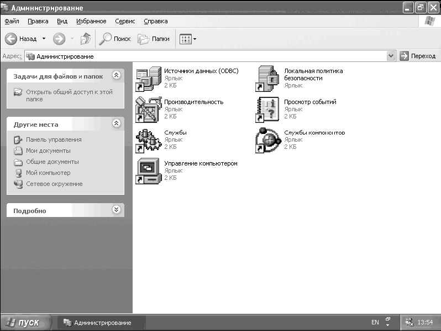Open the forward history dropdown arrow

pyautogui.click(x=72, y=39)
